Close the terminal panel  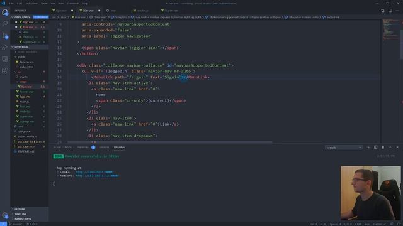tap(397, 148)
